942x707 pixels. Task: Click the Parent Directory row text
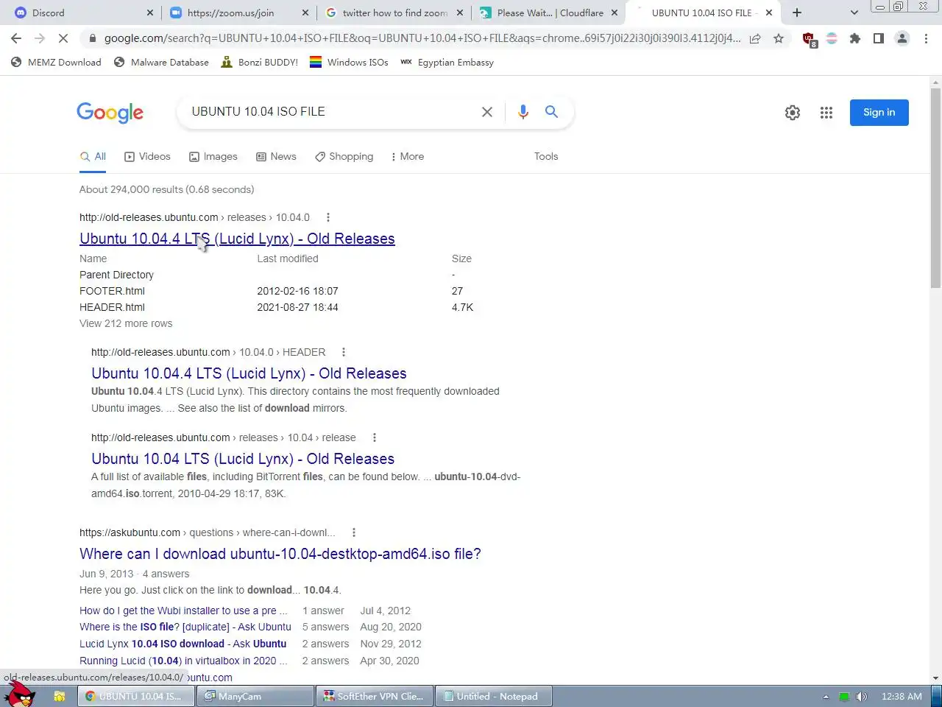(x=116, y=275)
